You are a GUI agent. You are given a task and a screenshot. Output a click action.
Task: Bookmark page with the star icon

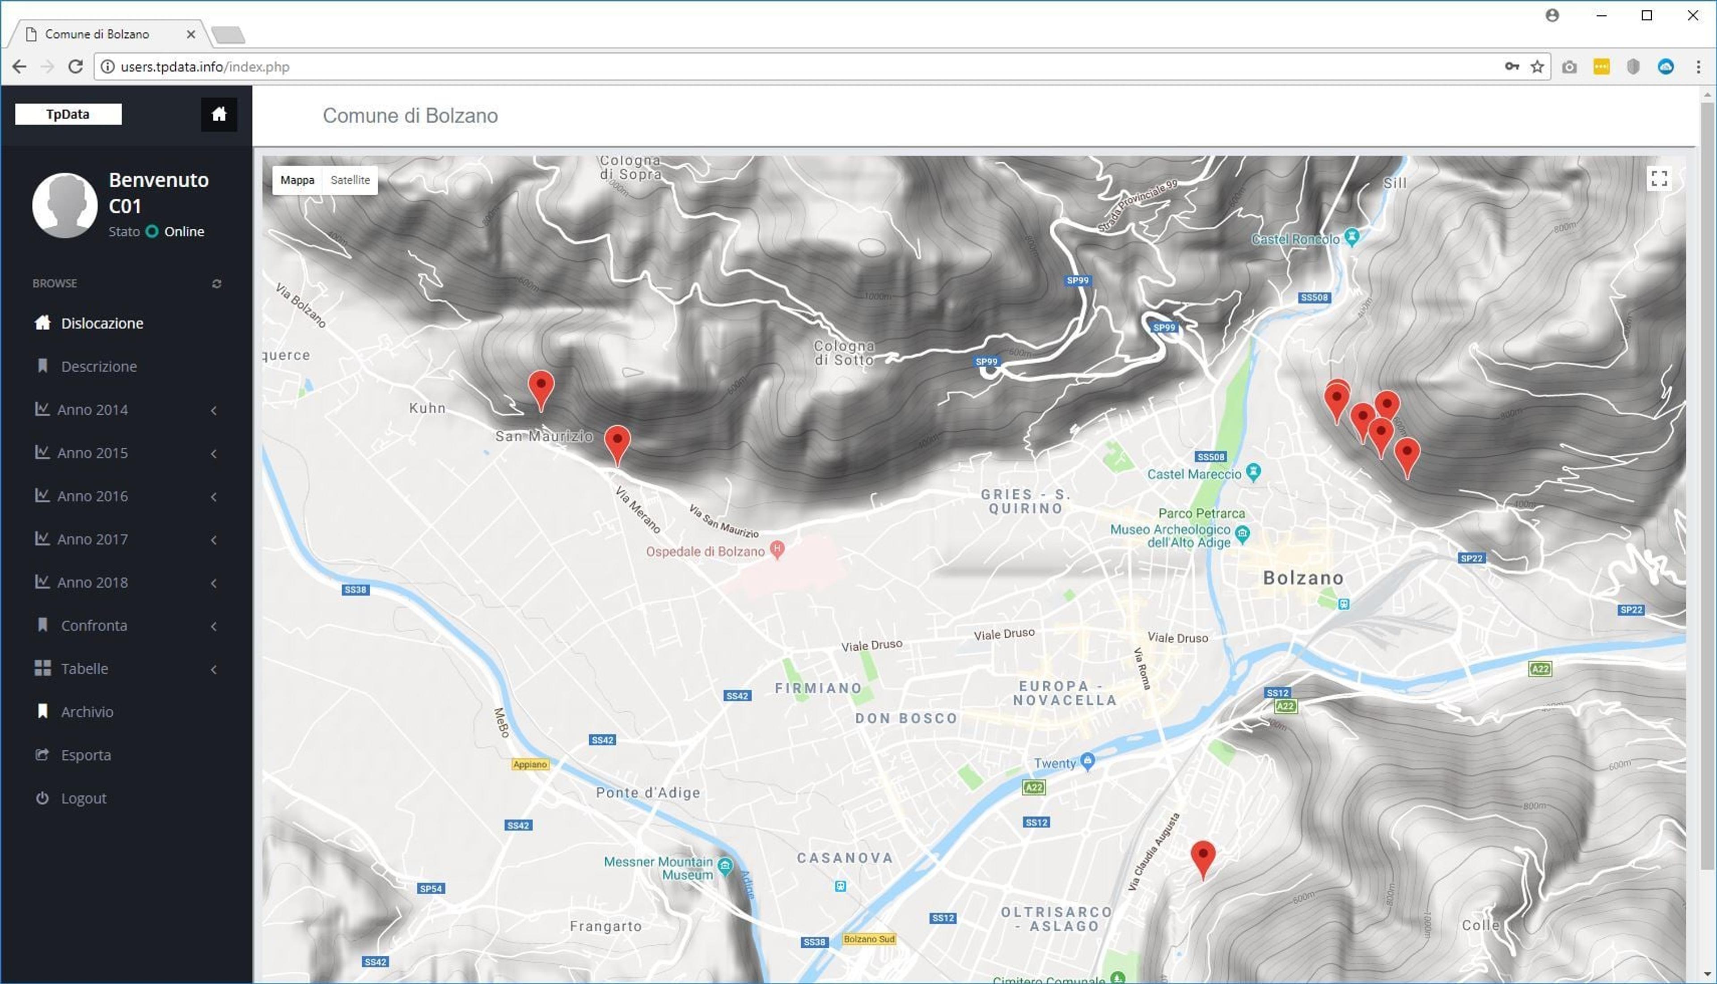(1537, 66)
